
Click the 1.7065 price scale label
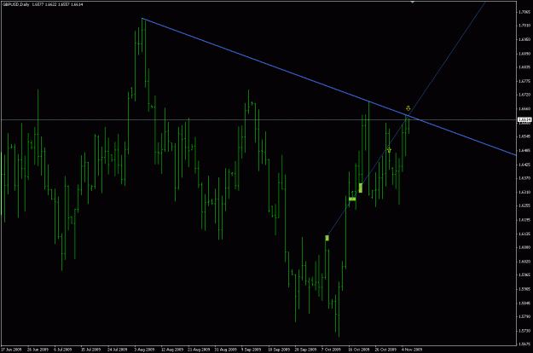click(524, 12)
